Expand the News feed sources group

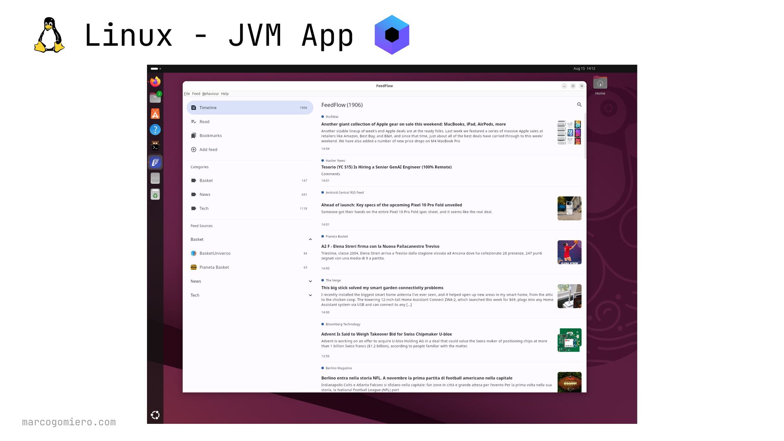310,281
